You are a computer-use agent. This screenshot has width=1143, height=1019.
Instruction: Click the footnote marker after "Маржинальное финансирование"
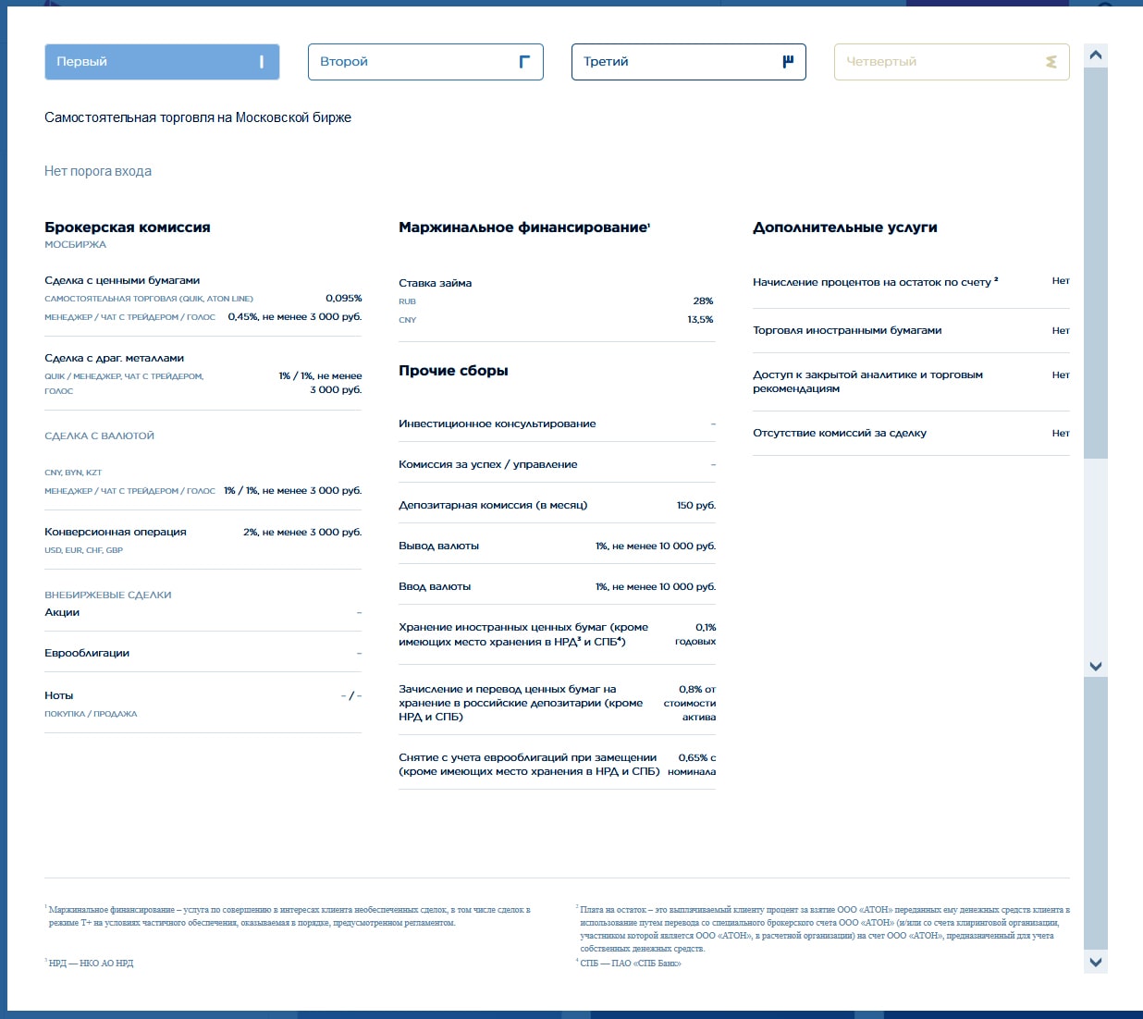(x=649, y=224)
